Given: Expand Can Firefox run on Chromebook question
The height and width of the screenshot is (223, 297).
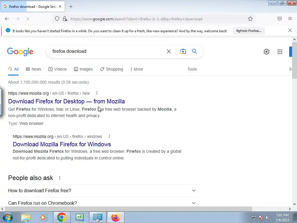Looking at the screenshot, I should coord(102,203).
